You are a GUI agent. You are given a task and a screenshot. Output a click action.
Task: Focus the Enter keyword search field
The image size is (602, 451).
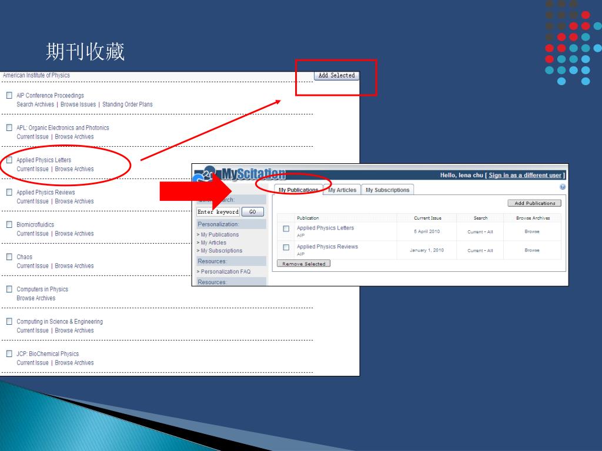pyautogui.click(x=218, y=211)
